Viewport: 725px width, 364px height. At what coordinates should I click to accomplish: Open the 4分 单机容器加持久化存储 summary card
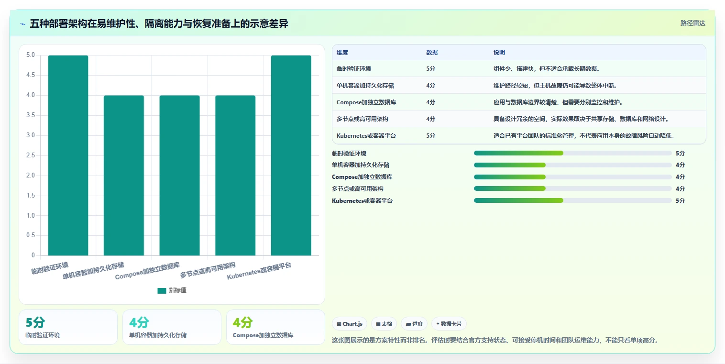(172, 327)
